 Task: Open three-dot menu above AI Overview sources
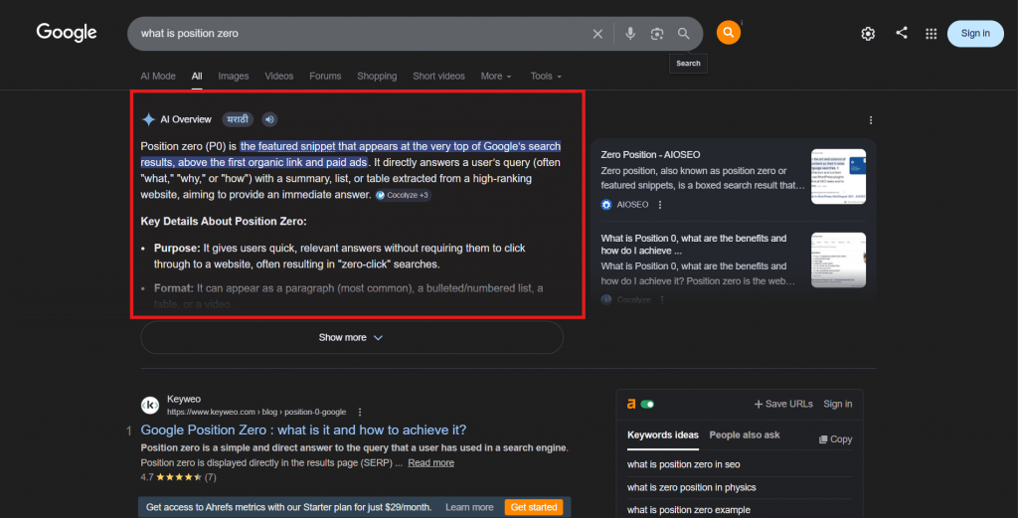coord(871,120)
